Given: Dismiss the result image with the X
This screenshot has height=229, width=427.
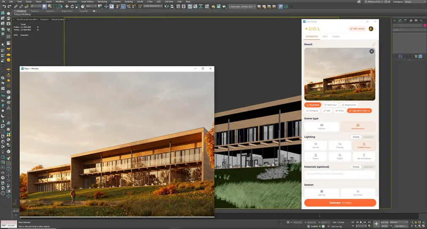Looking at the screenshot, I should pyautogui.click(x=371, y=51).
